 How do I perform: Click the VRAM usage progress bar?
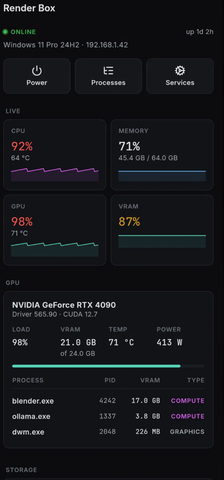tap(108, 366)
